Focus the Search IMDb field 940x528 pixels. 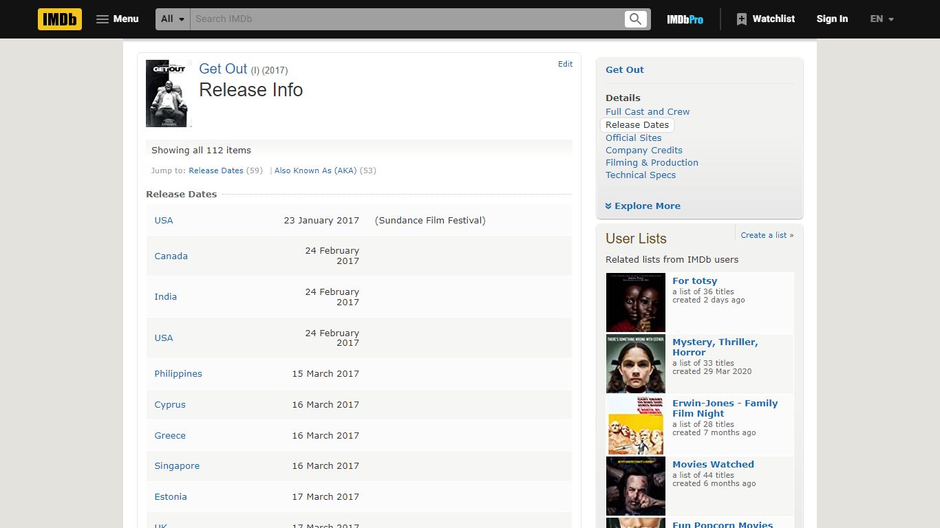click(407, 19)
